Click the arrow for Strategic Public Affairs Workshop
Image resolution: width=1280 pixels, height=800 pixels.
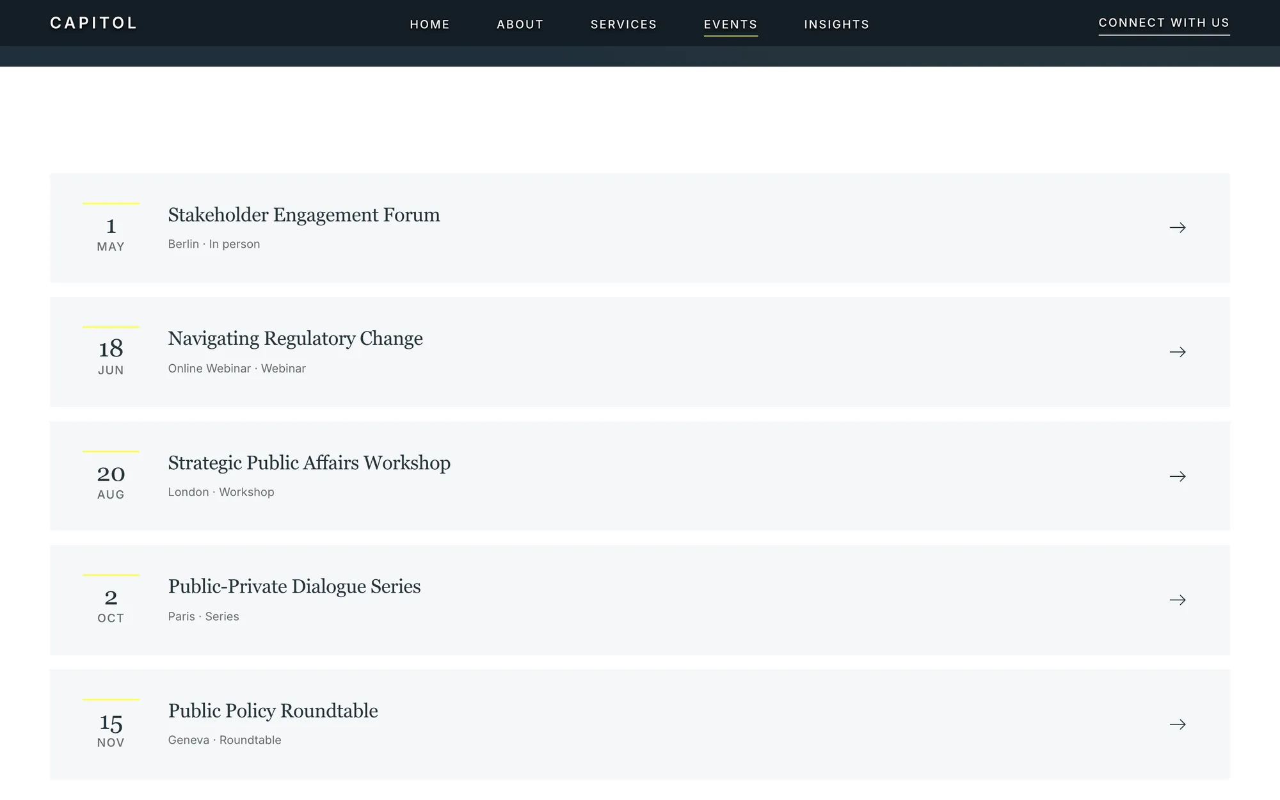[1178, 476]
